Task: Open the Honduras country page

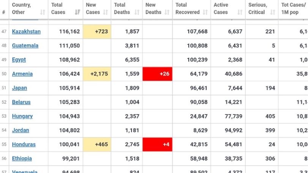Action: 24,145
